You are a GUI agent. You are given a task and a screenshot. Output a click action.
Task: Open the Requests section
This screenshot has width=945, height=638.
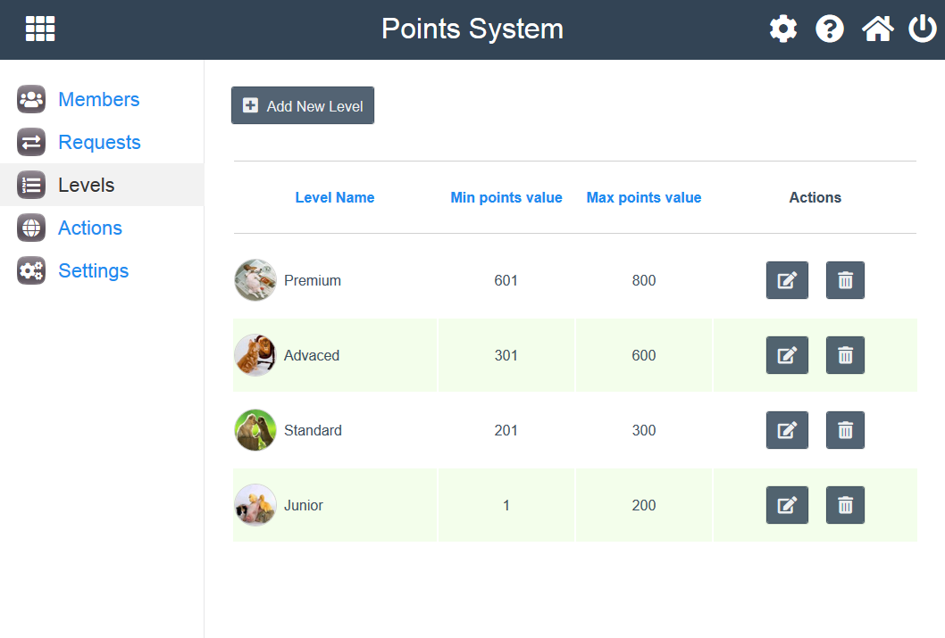99,142
